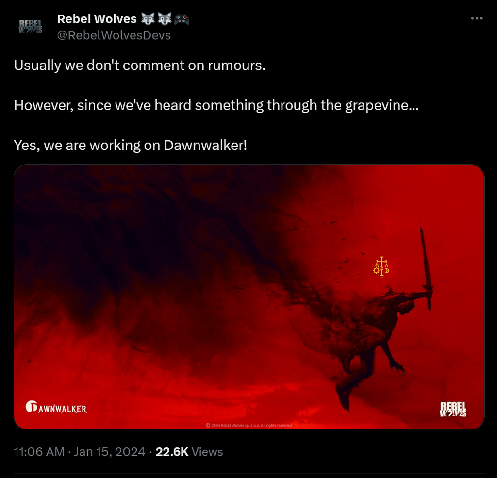Click the 2024 Rebel Wolves copyright notice
This screenshot has width=497, height=478.
(249, 425)
